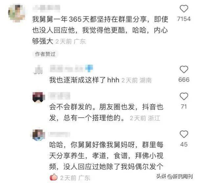Click the 作者赞过 tag

(x=45, y=54)
